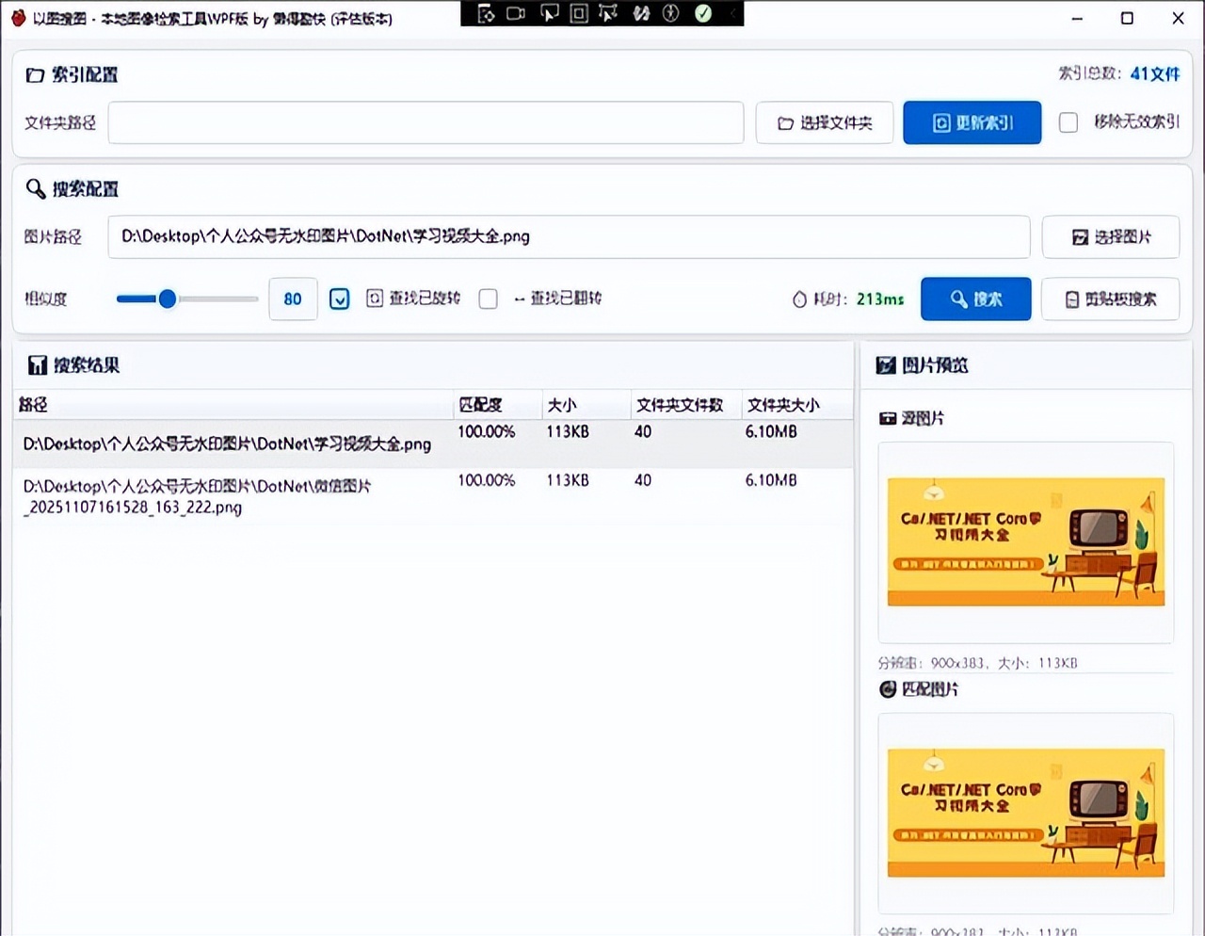
Task: Click the 文件夹路径 input field
Action: [x=426, y=122]
